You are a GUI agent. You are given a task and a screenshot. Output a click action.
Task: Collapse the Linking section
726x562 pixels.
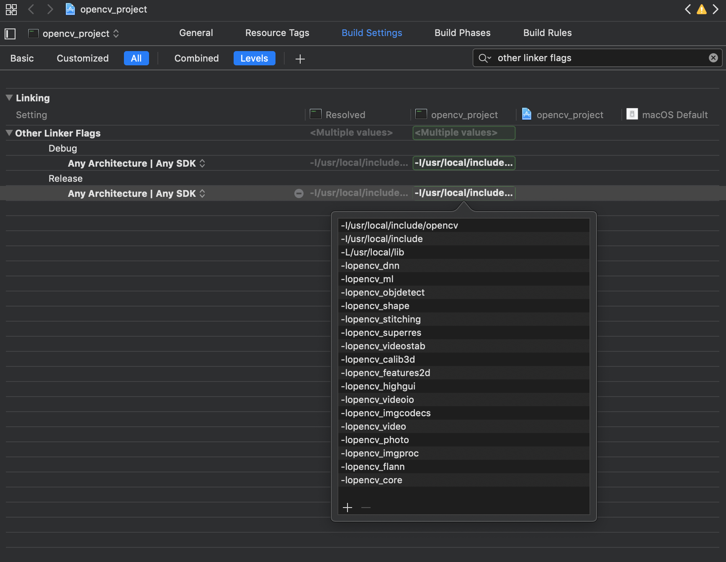pyautogui.click(x=9, y=98)
